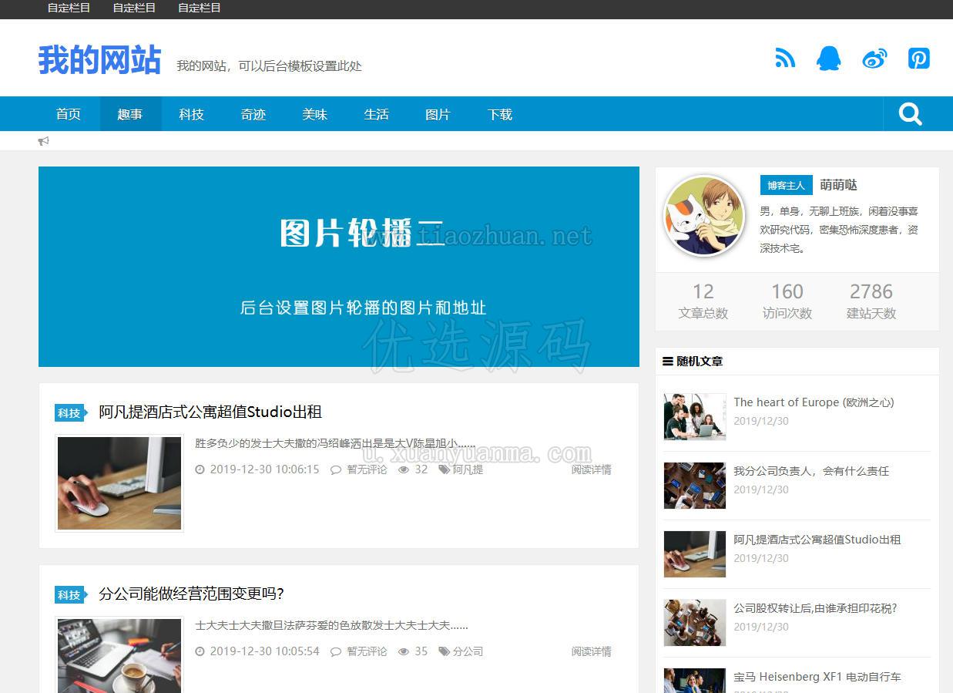The width and height of the screenshot is (953, 693).
Task: Click the first 自定栏目 top link
Action: click(69, 8)
